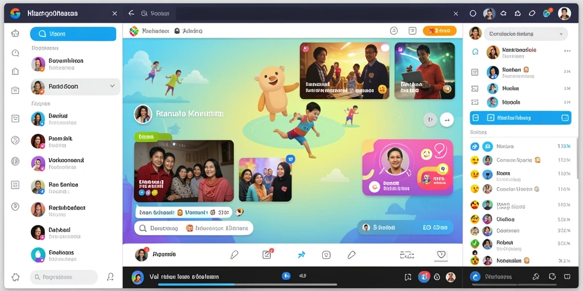The height and width of the screenshot is (291, 583).
Task: Go back with the left arrow in the top bar
Action: (131, 14)
